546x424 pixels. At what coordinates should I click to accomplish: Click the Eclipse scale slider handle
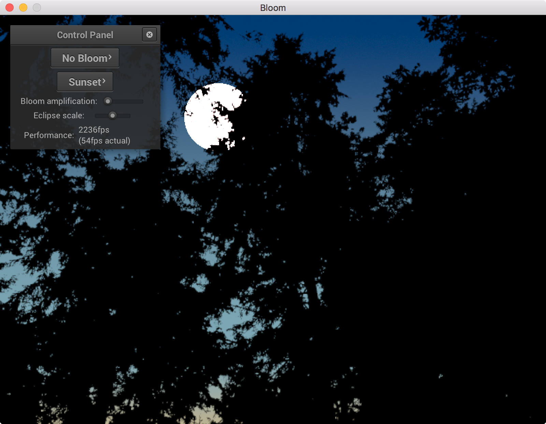pyautogui.click(x=113, y=116)
